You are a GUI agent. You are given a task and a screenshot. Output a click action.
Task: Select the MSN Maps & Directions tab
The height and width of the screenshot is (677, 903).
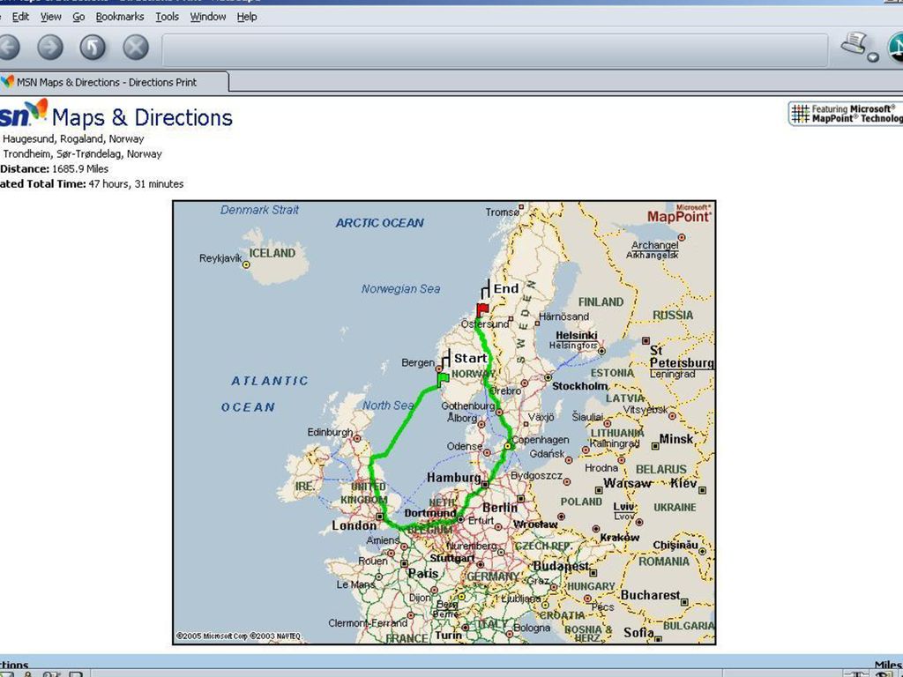pos(114,82)
